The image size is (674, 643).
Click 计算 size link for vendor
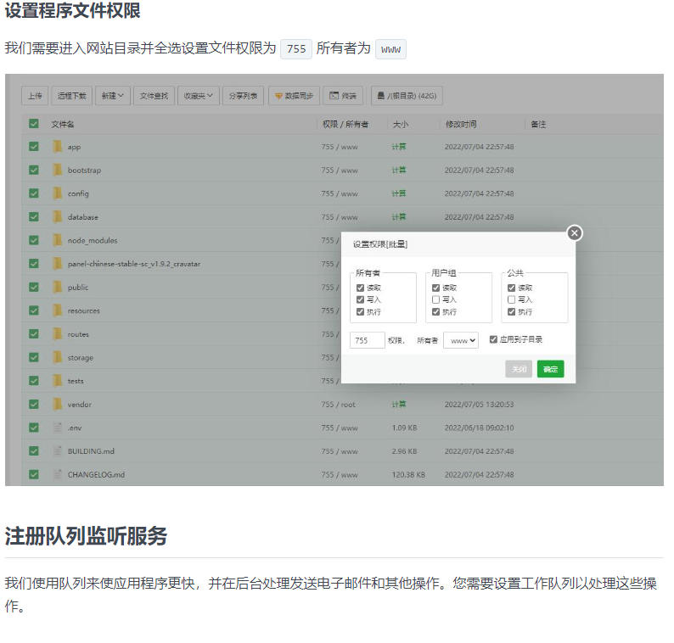398,404
